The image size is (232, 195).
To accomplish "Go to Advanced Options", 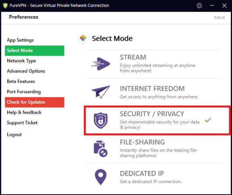I will point(26,71).
